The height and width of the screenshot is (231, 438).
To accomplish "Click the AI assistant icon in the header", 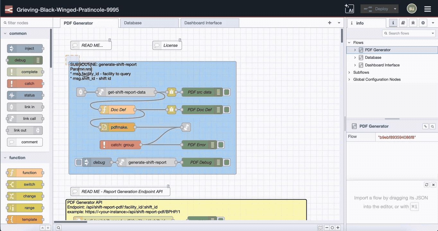I will [x=350, y=9].
